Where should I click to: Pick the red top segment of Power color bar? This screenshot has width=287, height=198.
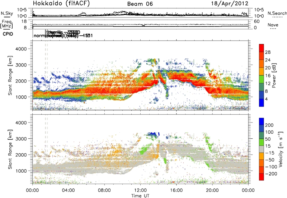[x=262, y=48]
